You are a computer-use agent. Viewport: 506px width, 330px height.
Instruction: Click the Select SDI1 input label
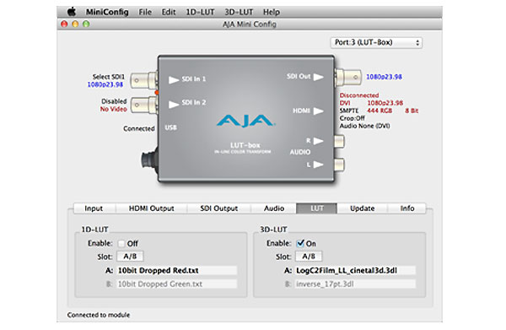tap(109, 77)
